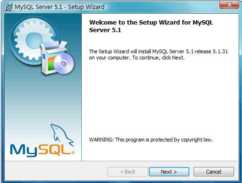Click the center hole of the gear

click(x=33, y=40)
